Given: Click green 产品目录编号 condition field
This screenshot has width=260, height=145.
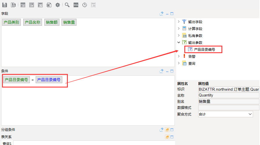Looking at the screenshot, I should click(17, 80).
